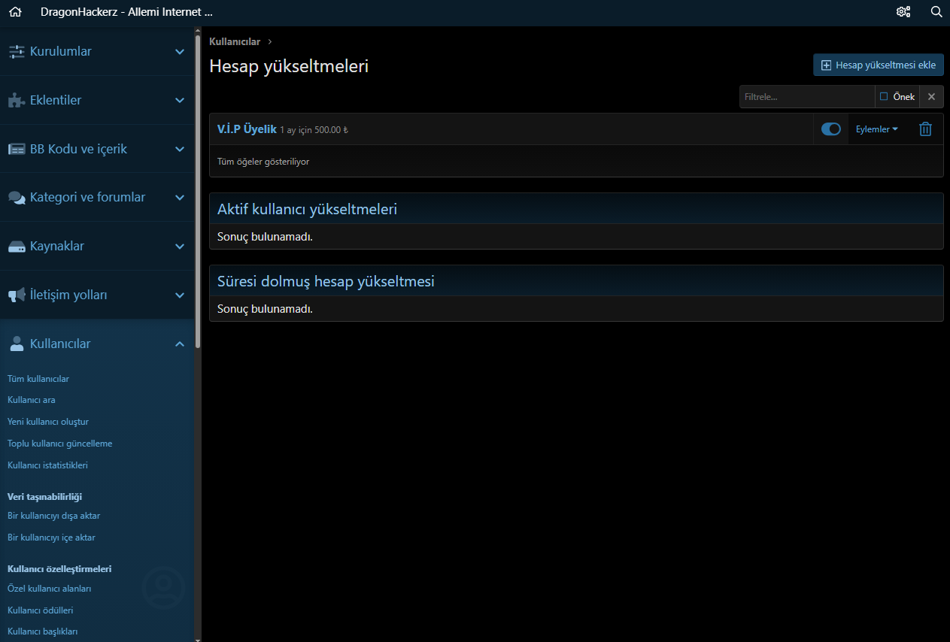Screen dimensions: 950x642
Task: Delete V.İ.P Üyelik with trash icon
Action: click(x=926, y=129)
